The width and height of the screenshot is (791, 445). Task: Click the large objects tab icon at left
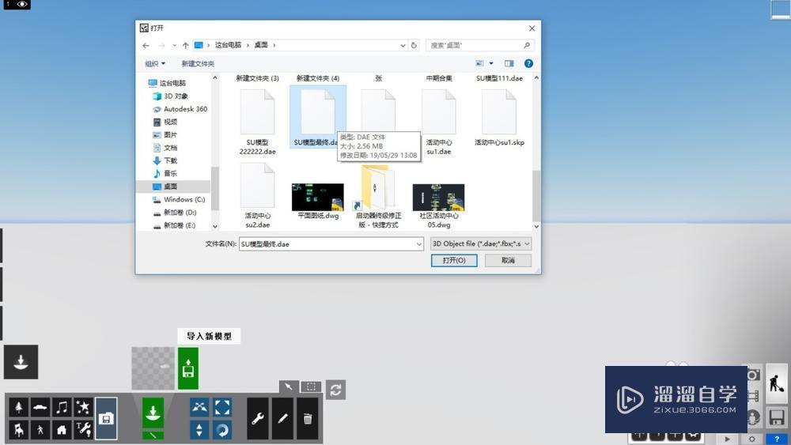[x=21, y=362]
